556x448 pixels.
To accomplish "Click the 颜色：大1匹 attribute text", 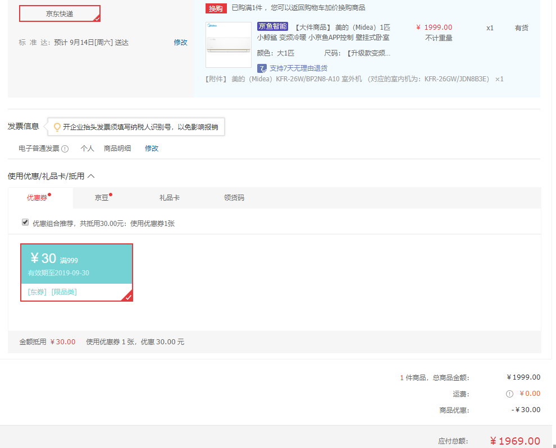I will point(276,53).
